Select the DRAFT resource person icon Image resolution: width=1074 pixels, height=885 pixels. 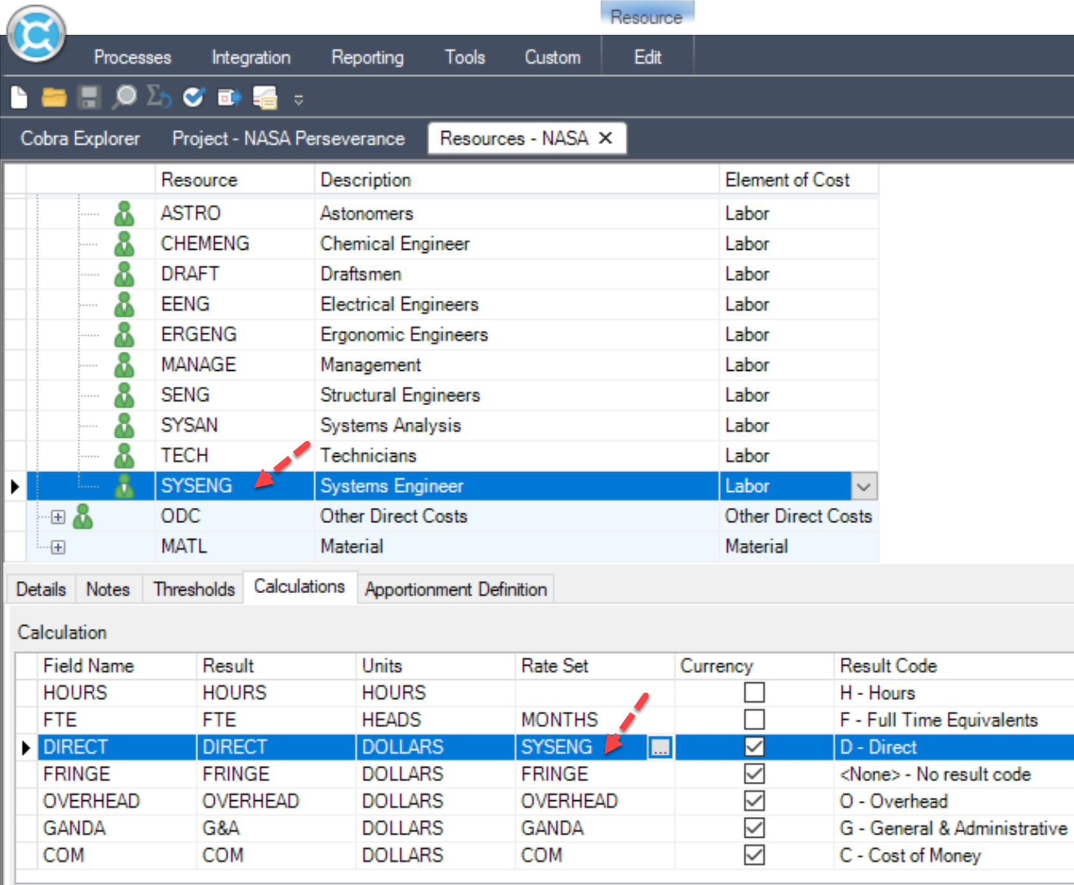click(x=124, y=274)
